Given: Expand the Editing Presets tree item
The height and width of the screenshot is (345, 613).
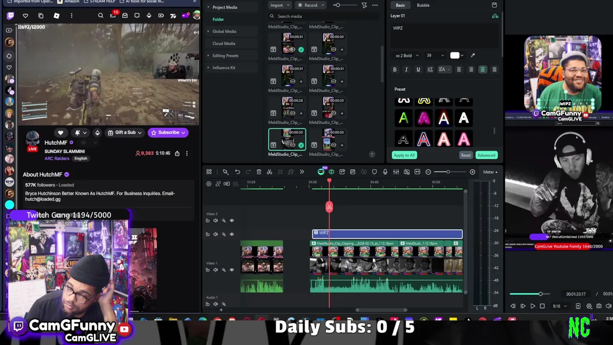Looking at the screenshot, I should 208,56.
